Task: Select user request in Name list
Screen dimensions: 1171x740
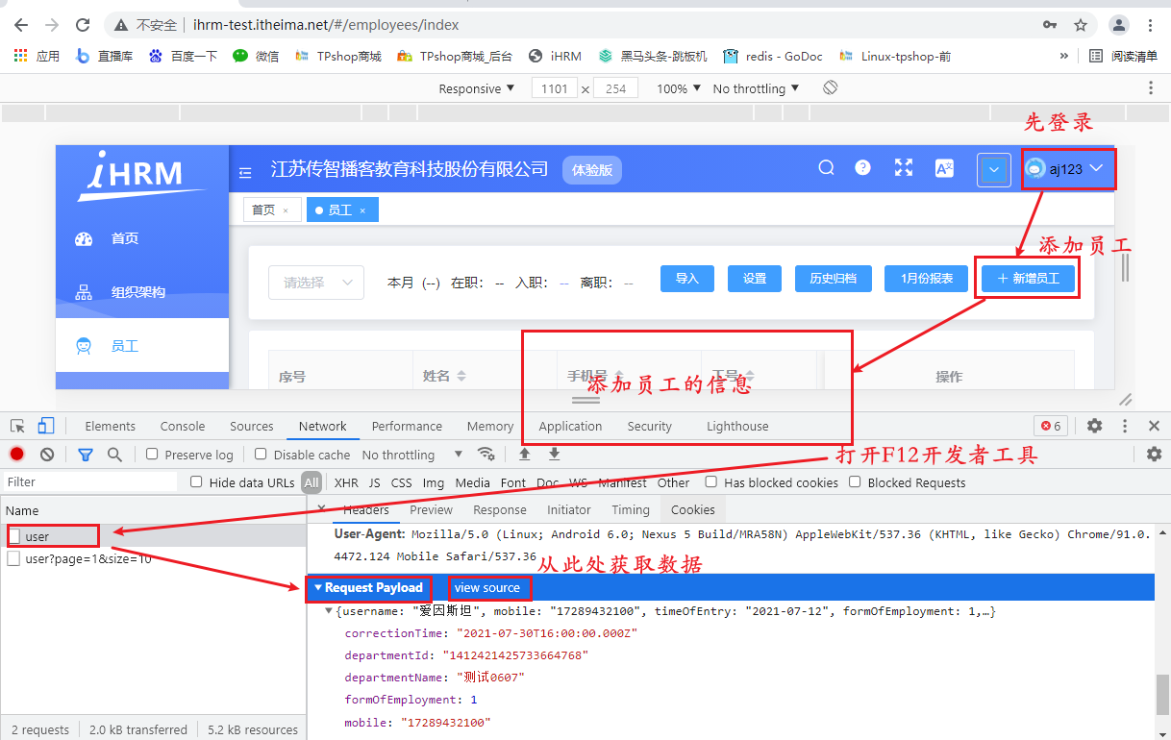Action: (x=153, y=536)
